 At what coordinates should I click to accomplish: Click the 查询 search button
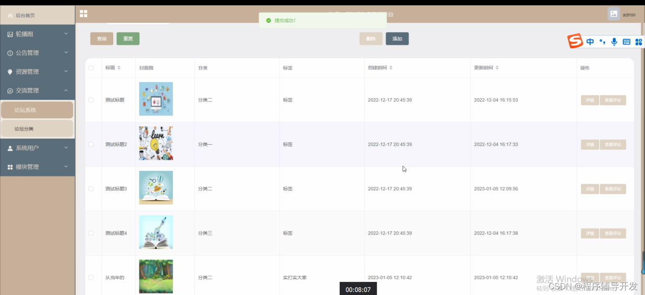tap(102, 39)
